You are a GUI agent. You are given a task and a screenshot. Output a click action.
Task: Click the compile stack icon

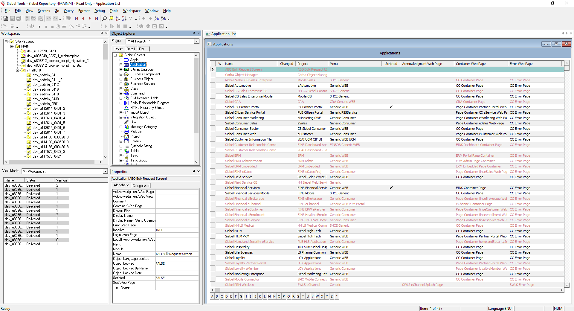32,26
